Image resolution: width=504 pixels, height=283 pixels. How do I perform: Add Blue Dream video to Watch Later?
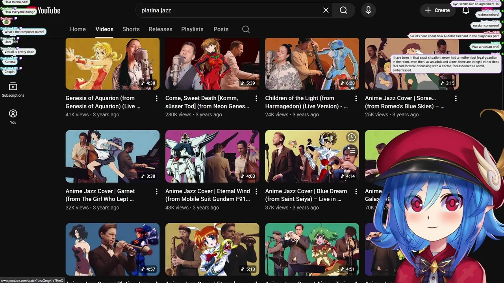(x=351, y=137)
